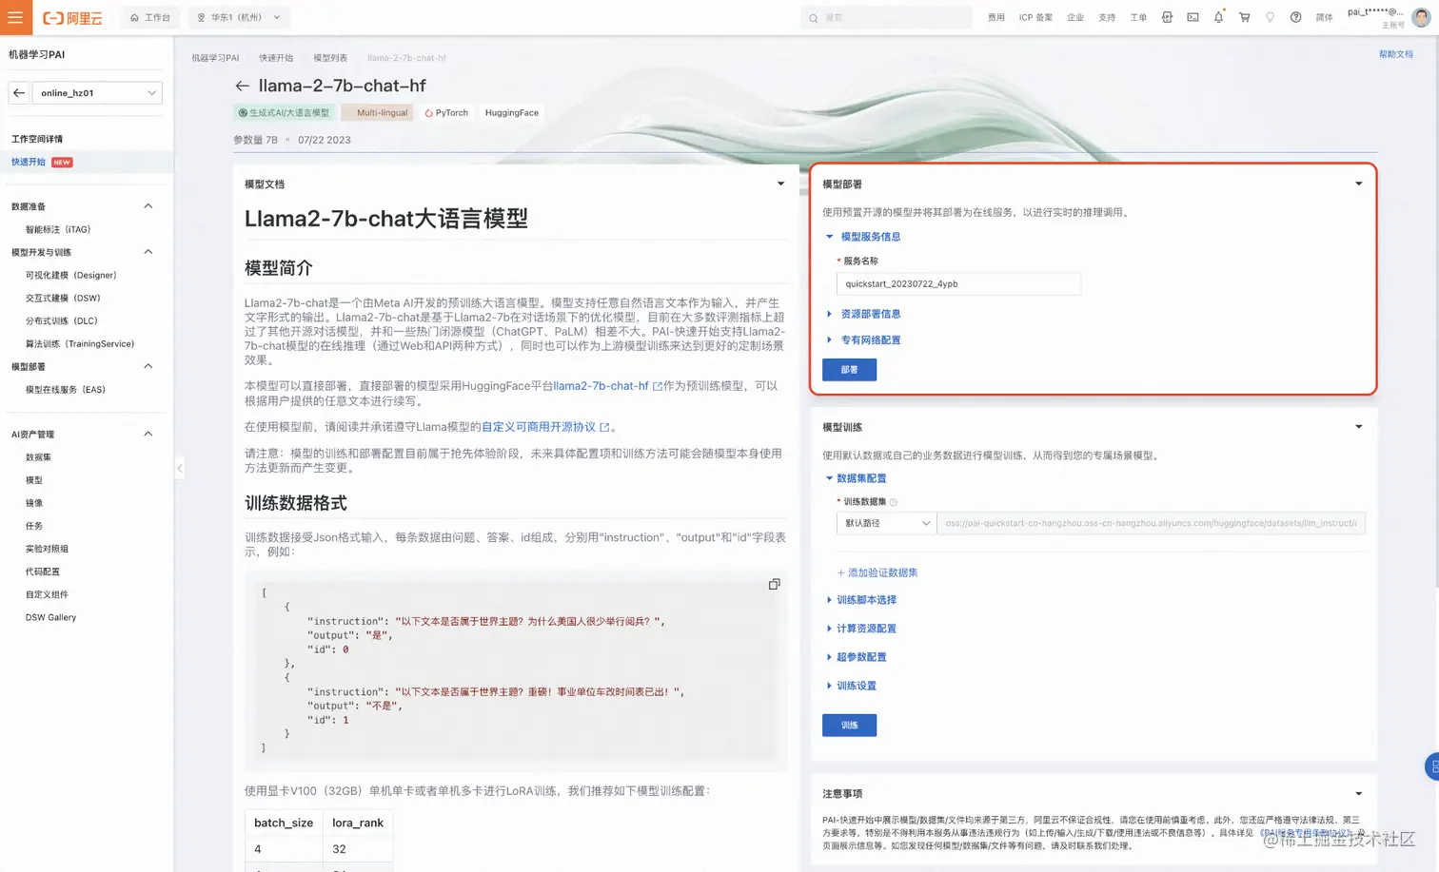Open the 支持 menu item
Viewport: 1439px width, 872px height.
click(1107, 17)
